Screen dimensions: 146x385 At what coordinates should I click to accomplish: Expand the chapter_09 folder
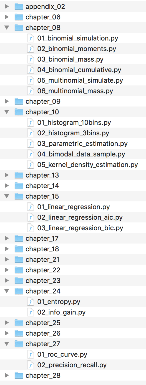point(7,102)
